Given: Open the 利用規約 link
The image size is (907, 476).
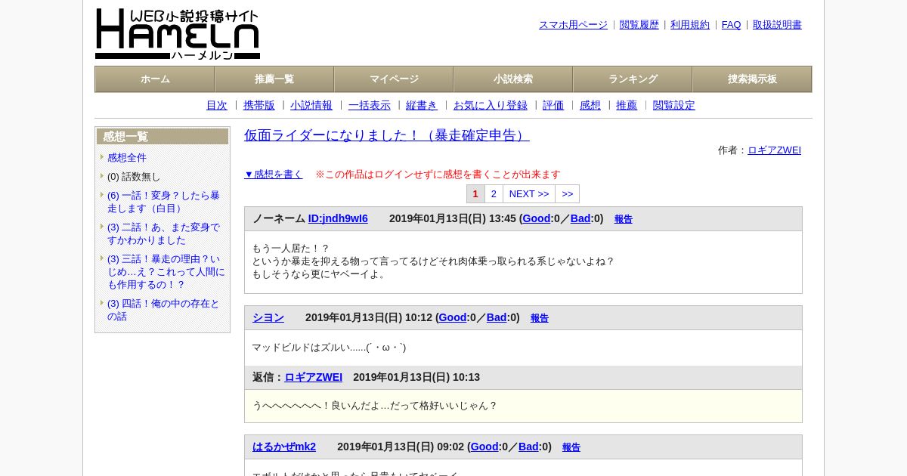Looking at the screenshot, I should coord(690,25).
